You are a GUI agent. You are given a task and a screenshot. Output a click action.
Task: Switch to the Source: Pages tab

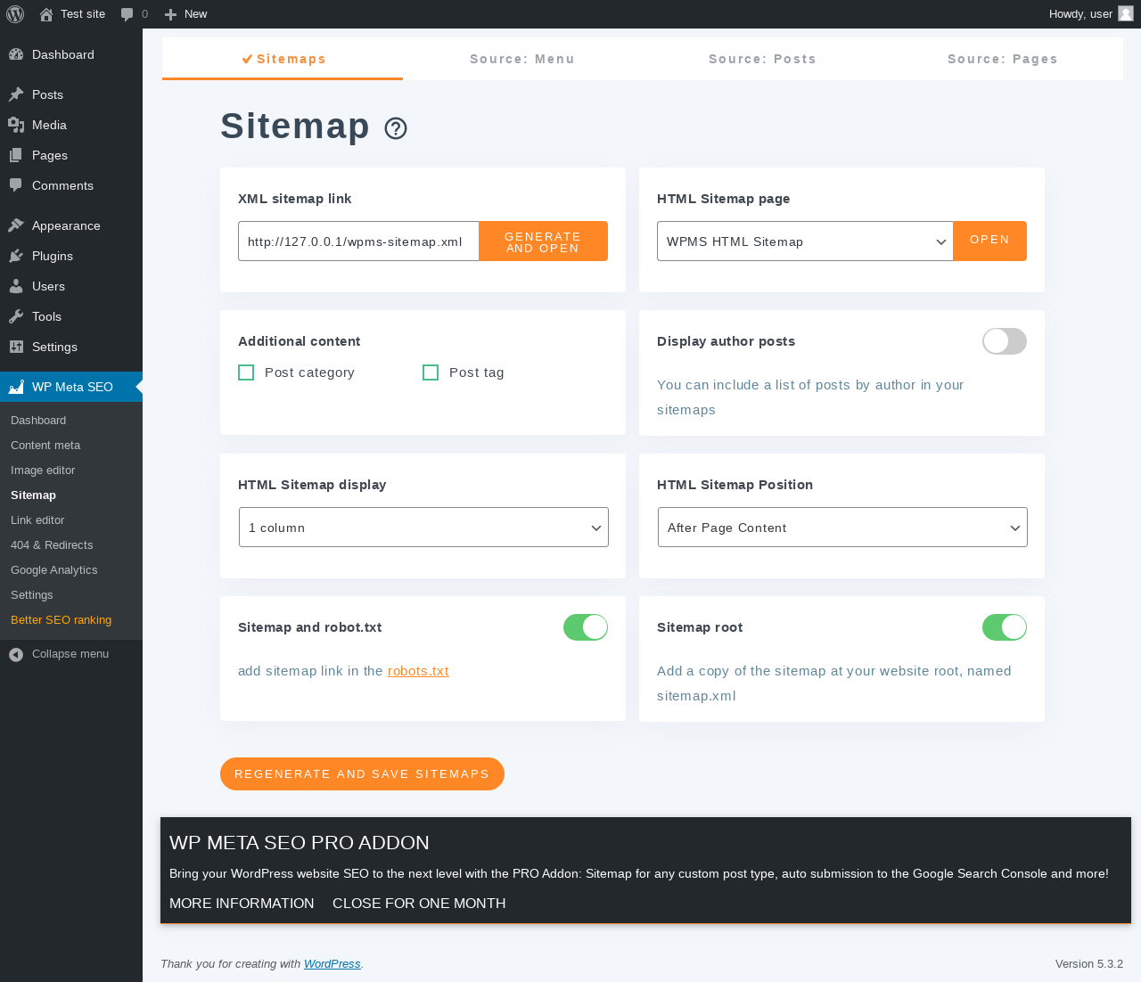1003,59
